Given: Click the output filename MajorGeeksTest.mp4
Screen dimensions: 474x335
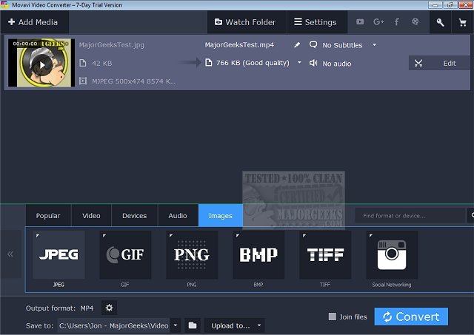Looking at the screenshot, I should pos(239,45).
